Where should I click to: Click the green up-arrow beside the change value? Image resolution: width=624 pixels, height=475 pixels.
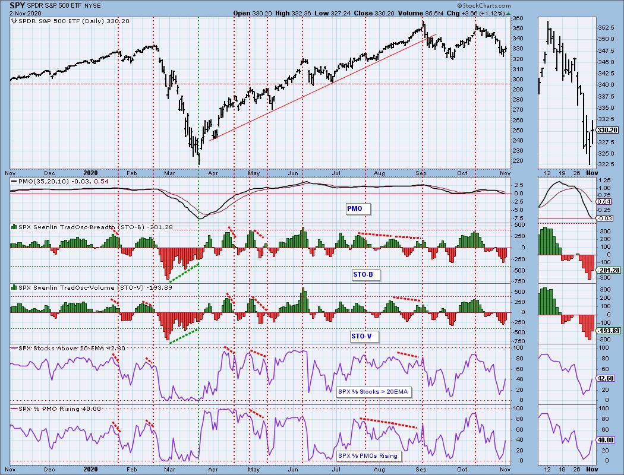click(508, 14)
